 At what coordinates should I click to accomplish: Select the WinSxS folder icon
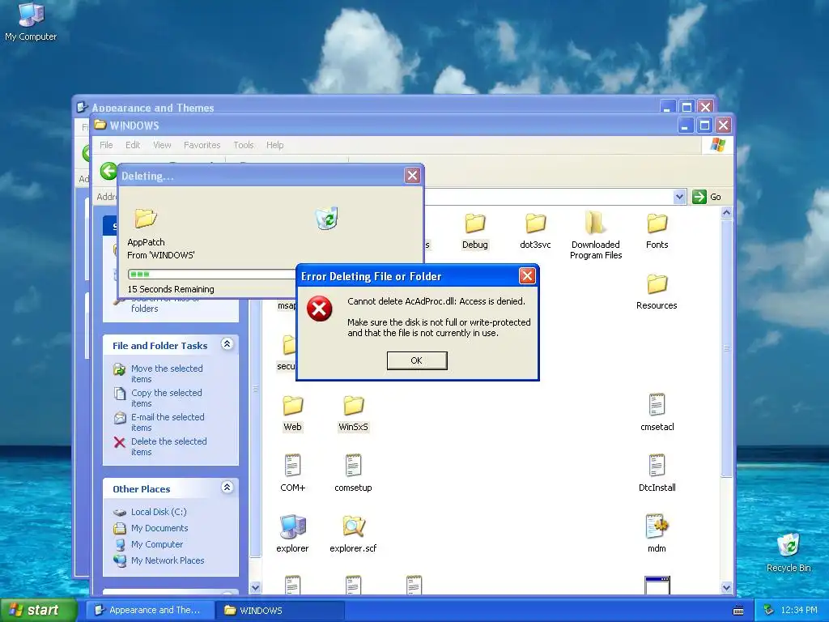(353, 406)
